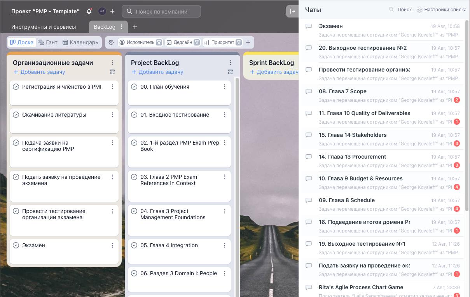Open board settings gear icon
470x297 pixels.
[111, 42]
